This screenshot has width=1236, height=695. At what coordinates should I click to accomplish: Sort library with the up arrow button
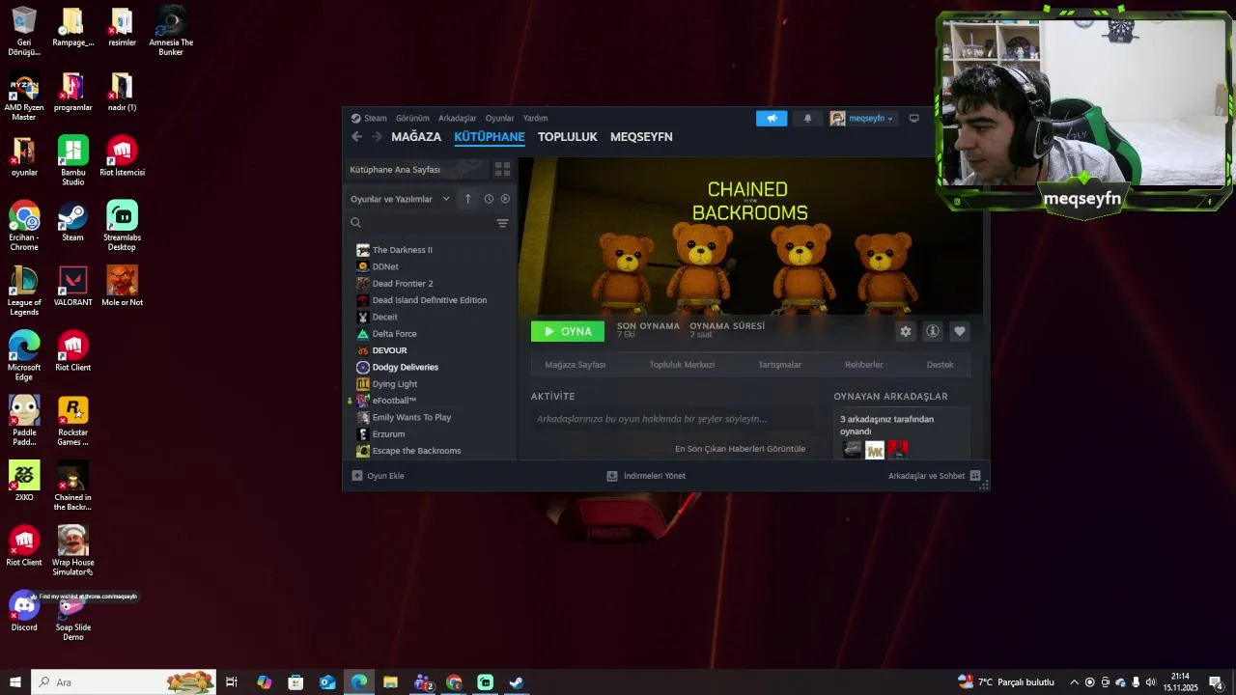pos(468,199)
